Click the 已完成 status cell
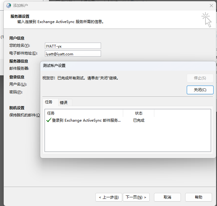217x206 pixels. [x=139, y=120]
